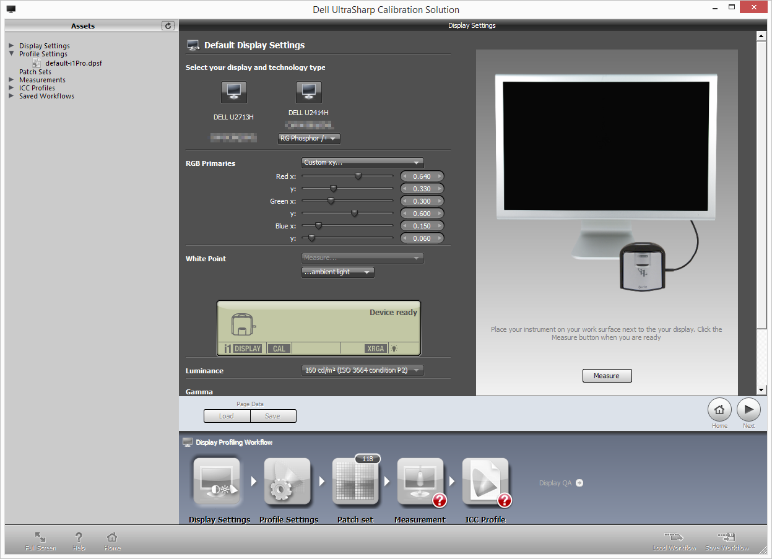Viewport: 772px width, 559px height.
Task: Expand the Measurements tree node arrow
Action: pyautogui.click(x=11, y=80)
